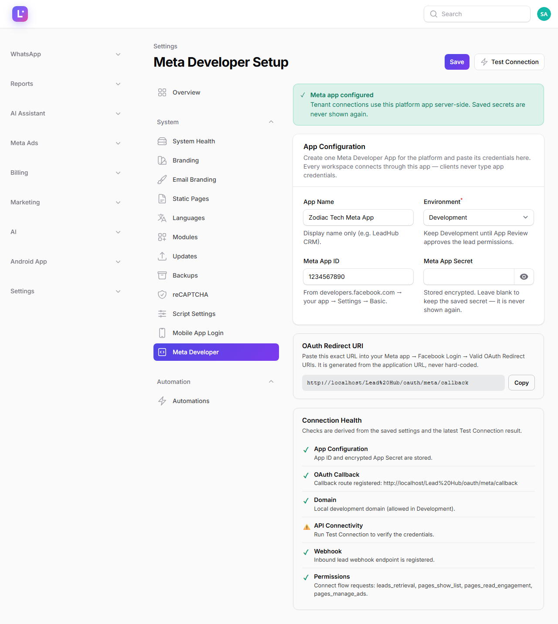
Task: Click the Updates upload icon
Action: pyautogui.click(x=162, y=256)
